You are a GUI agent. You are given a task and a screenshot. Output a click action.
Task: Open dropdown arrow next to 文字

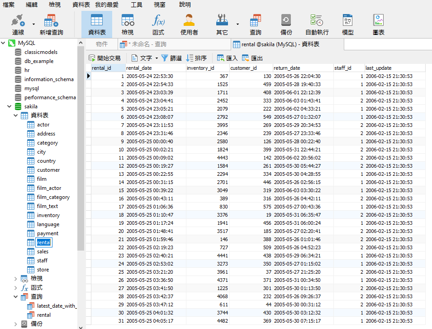(157, 58)
